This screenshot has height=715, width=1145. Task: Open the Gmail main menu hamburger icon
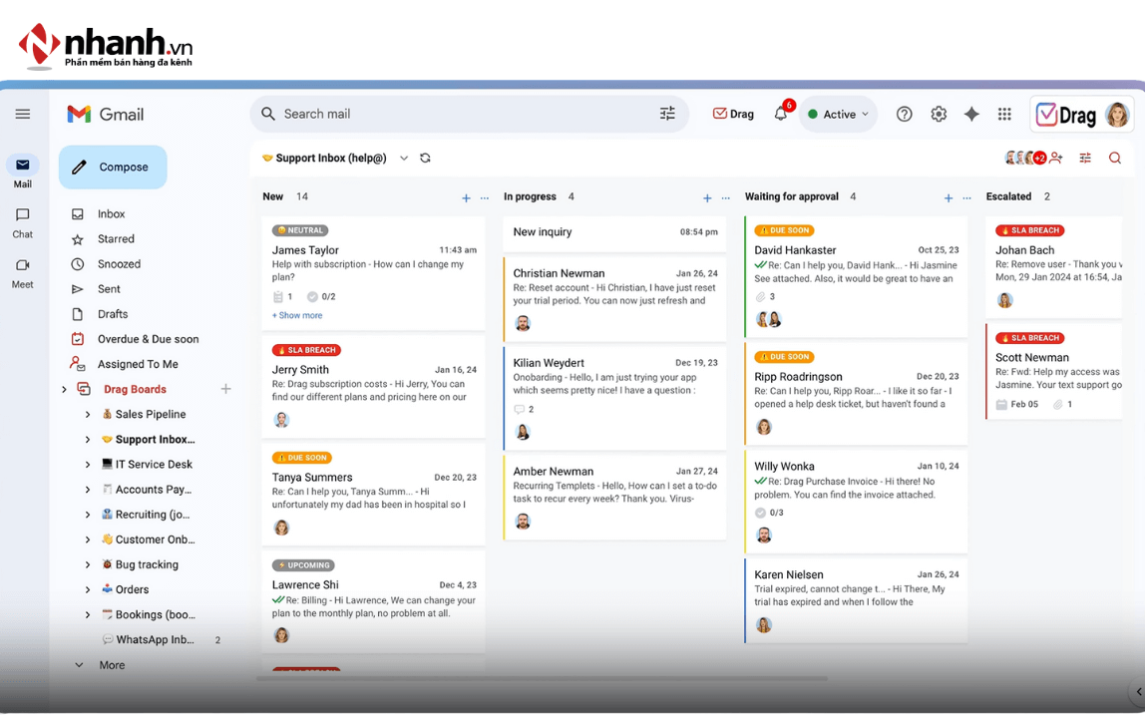pyautogui.click(x=23, y=114)
